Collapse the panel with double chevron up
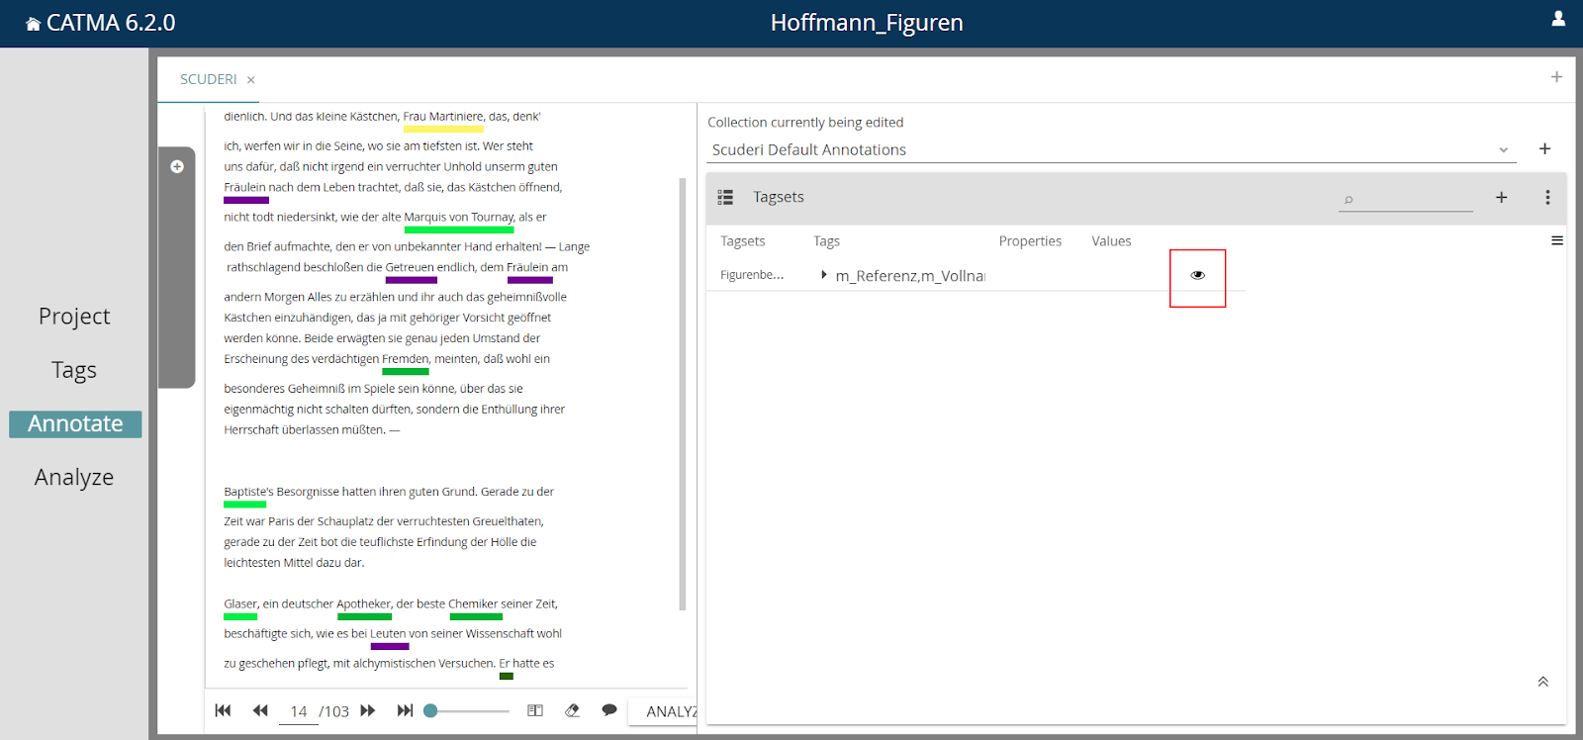 [1543, 682]
